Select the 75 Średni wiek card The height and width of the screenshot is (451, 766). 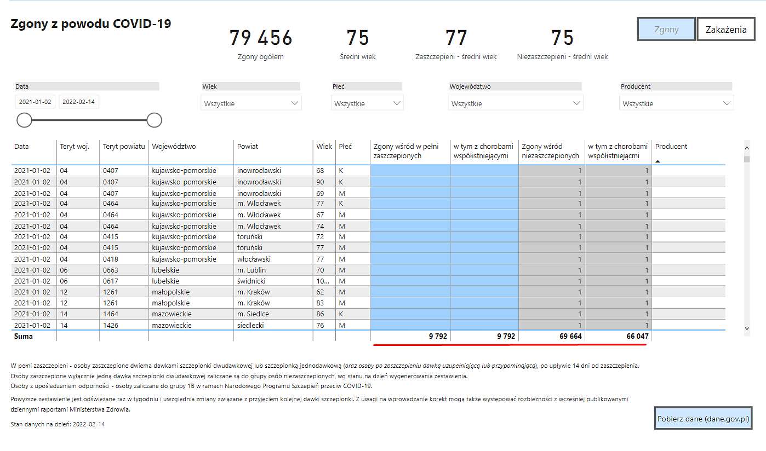(x=358, y=44)
